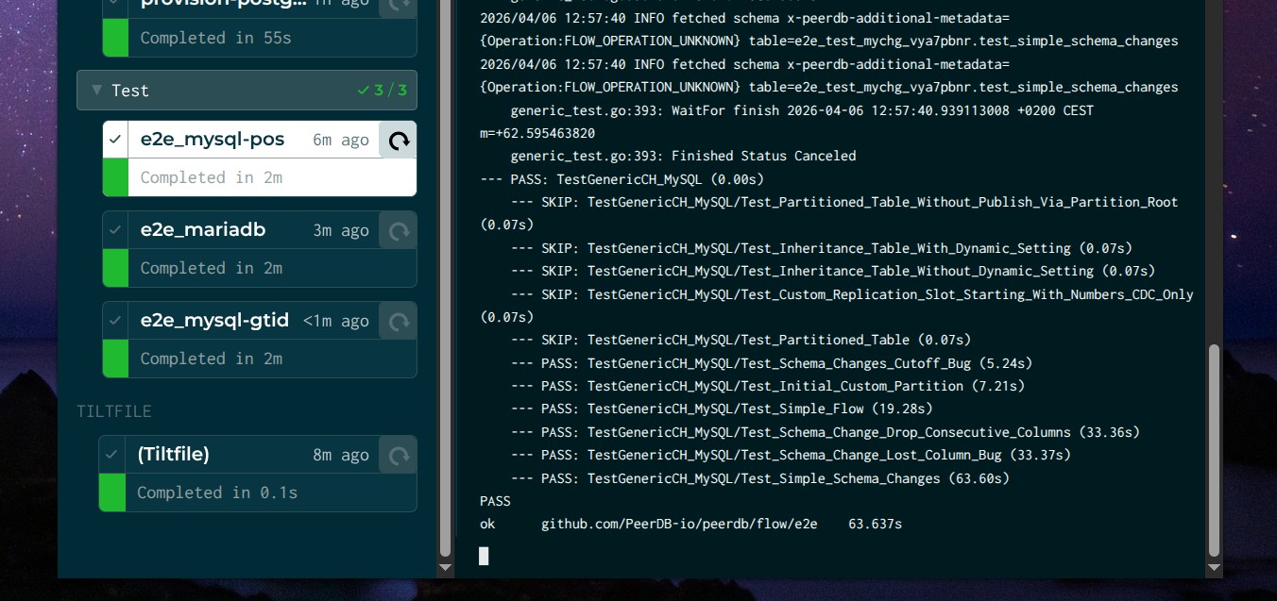Trigger update for e2e_mariadb resource
The width and height of the screenshot is (1277, 601).
399,230
